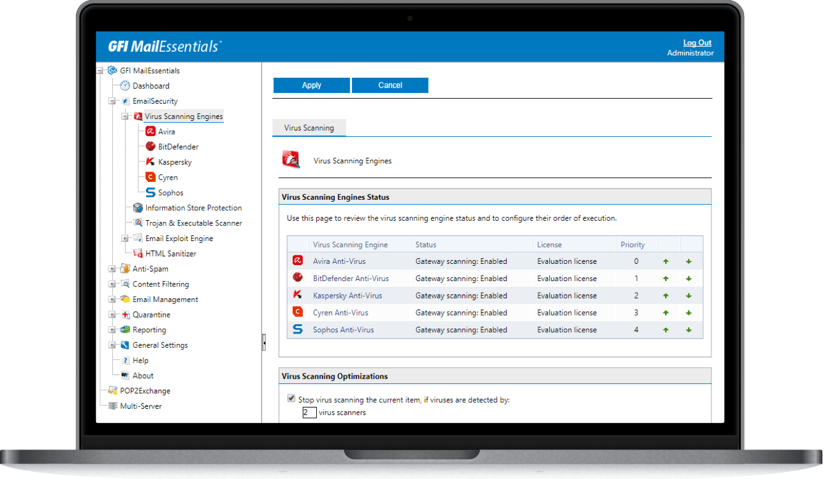Click the Dashboard clock icon

(x=125, y=86)
